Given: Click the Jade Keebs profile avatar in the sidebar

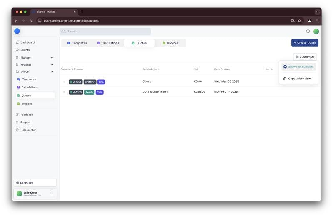Looking at the screenshot, I should click(x=19, y=194).
